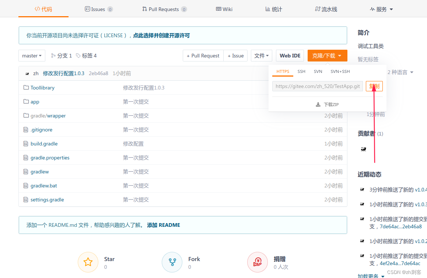The height and width of the screenshot is (278, 427).
Task: Click the Fork icon
Action: pyautogui.click(x=172, y=262)
